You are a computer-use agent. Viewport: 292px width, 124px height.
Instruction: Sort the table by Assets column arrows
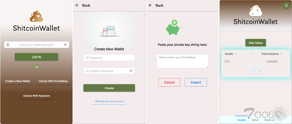pyautogui.click(x=236, y=54)
